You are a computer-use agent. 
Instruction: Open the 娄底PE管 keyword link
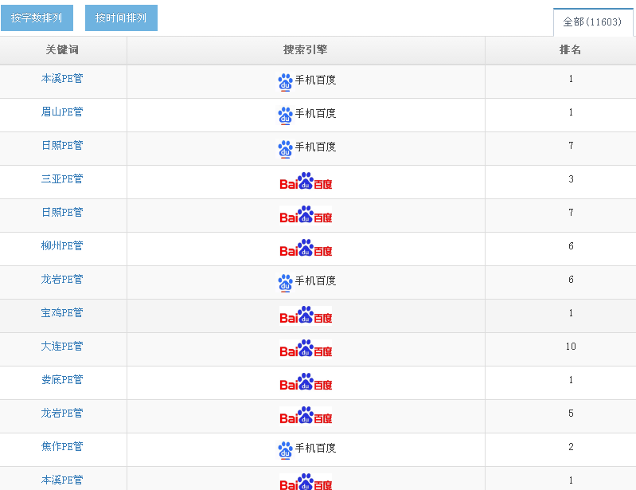[62, 380]
